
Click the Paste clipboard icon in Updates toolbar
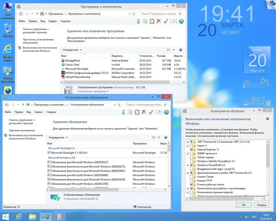(x=137, y=112)
